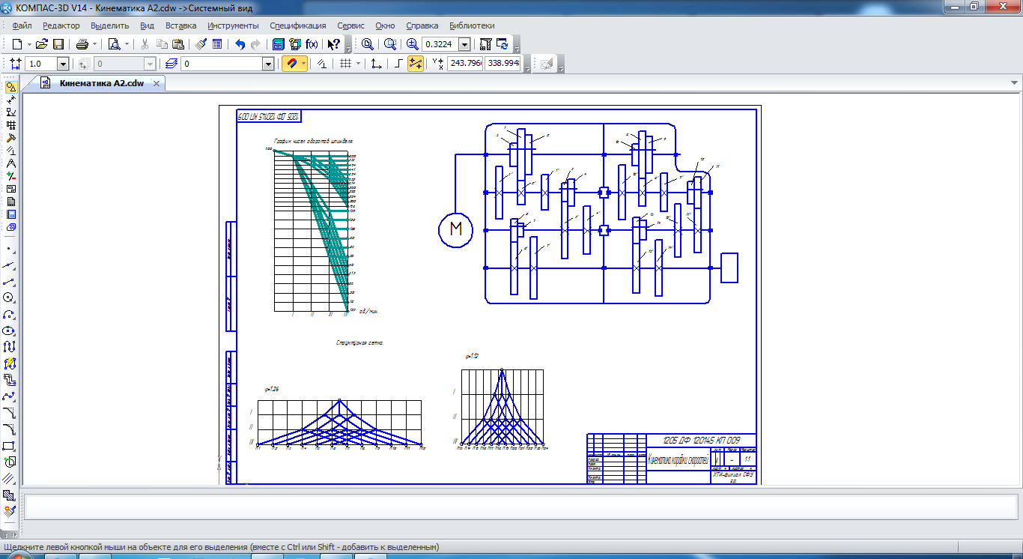The image size is (1023, 559).
Task: Toggle the local coordinate system button
Action: pos(377,64)
